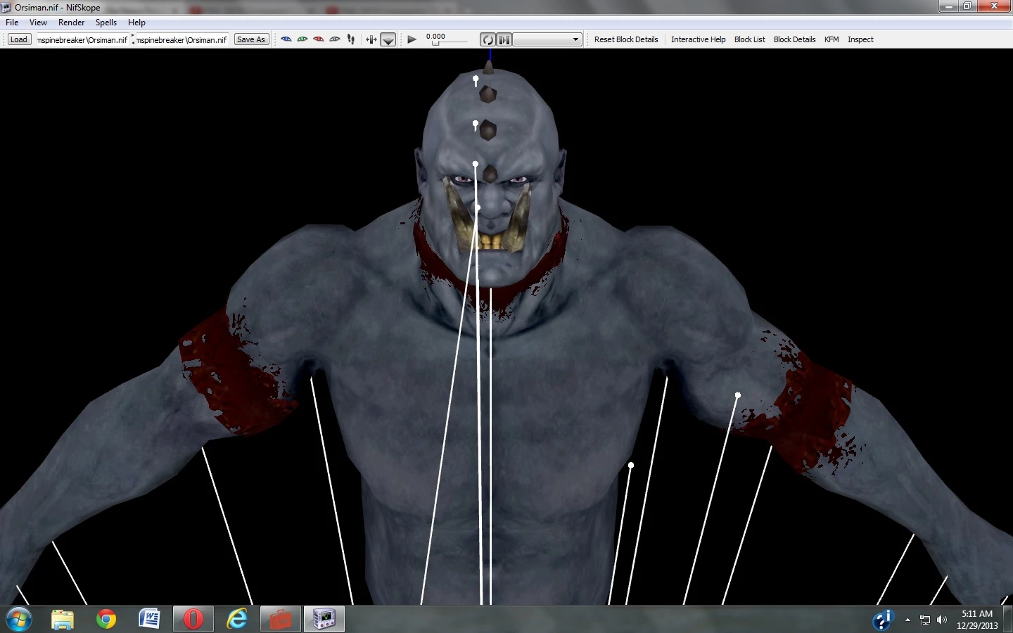Open Interactive Help
This screenshot has height=633, width=1013.
698,39
